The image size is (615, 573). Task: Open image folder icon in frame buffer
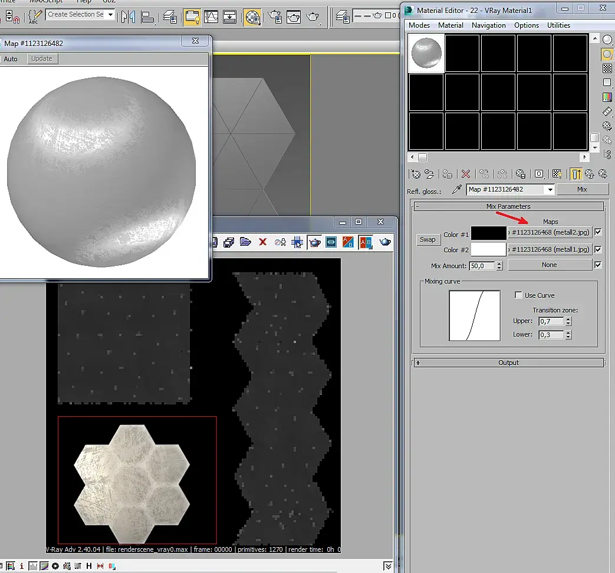click(245, 242)
